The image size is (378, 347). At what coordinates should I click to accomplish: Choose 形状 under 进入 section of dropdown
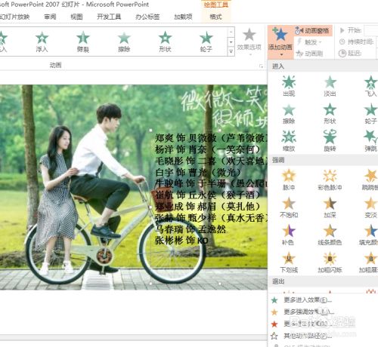[330, 114]
